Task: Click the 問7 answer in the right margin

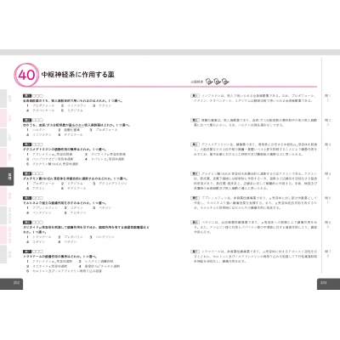Action: 328,254
